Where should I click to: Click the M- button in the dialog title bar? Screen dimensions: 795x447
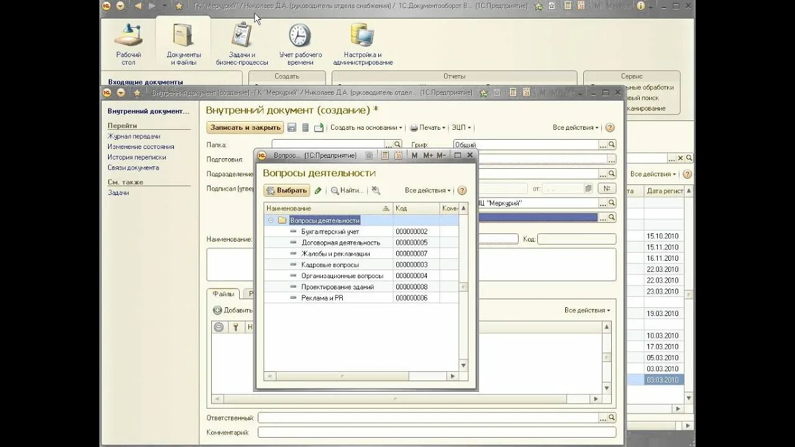coord(441,155)
